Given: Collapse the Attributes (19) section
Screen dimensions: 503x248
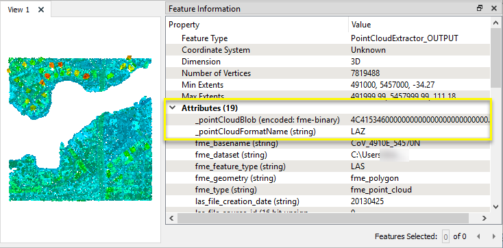Looking at the screenshot, I should pyautogui.click(x=173, y=108).
